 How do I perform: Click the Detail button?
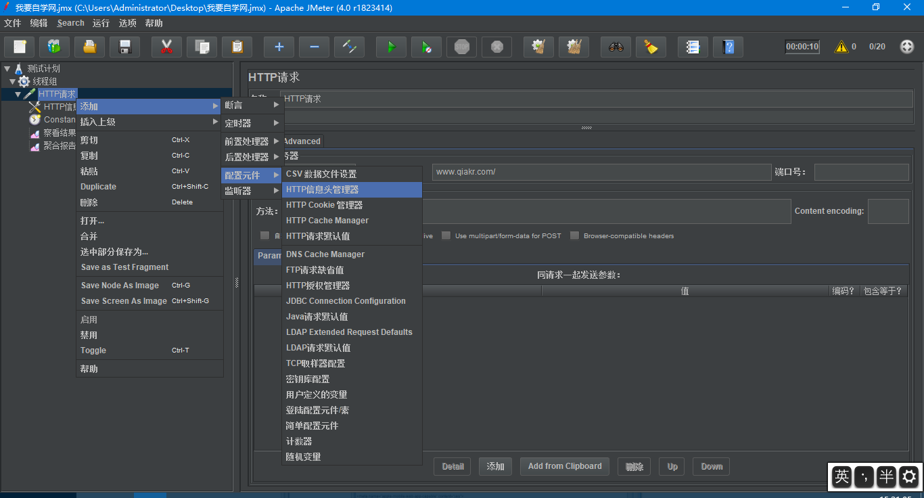453,466
